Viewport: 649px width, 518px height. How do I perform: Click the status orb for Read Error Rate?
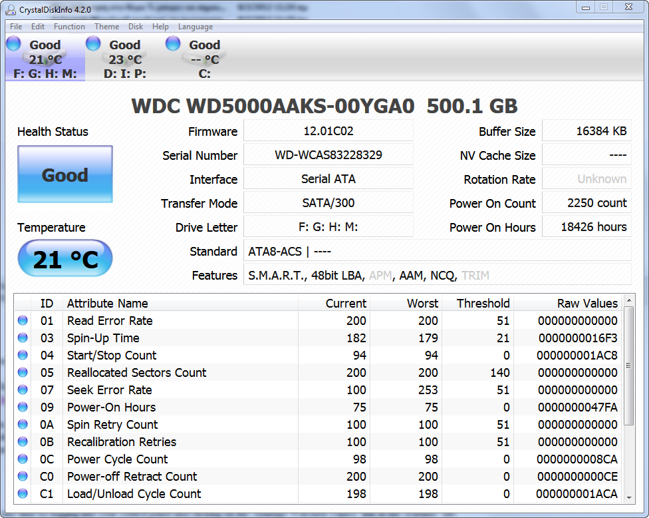click(x=23, y=320)
